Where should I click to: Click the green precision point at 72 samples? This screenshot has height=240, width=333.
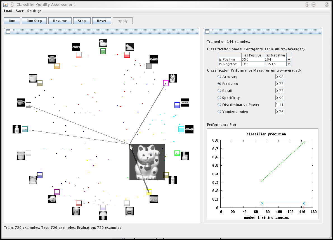(x=262, y=180)
